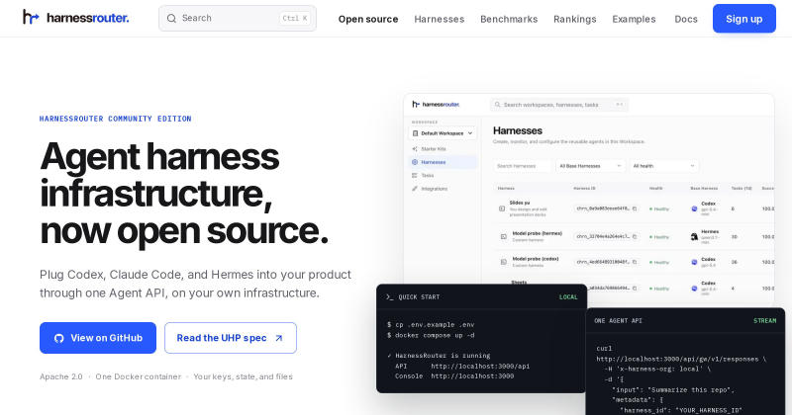Click the Codex logo in Slides yu row
792x415 pixels.
pyautogui.click(x=694, y=208)
